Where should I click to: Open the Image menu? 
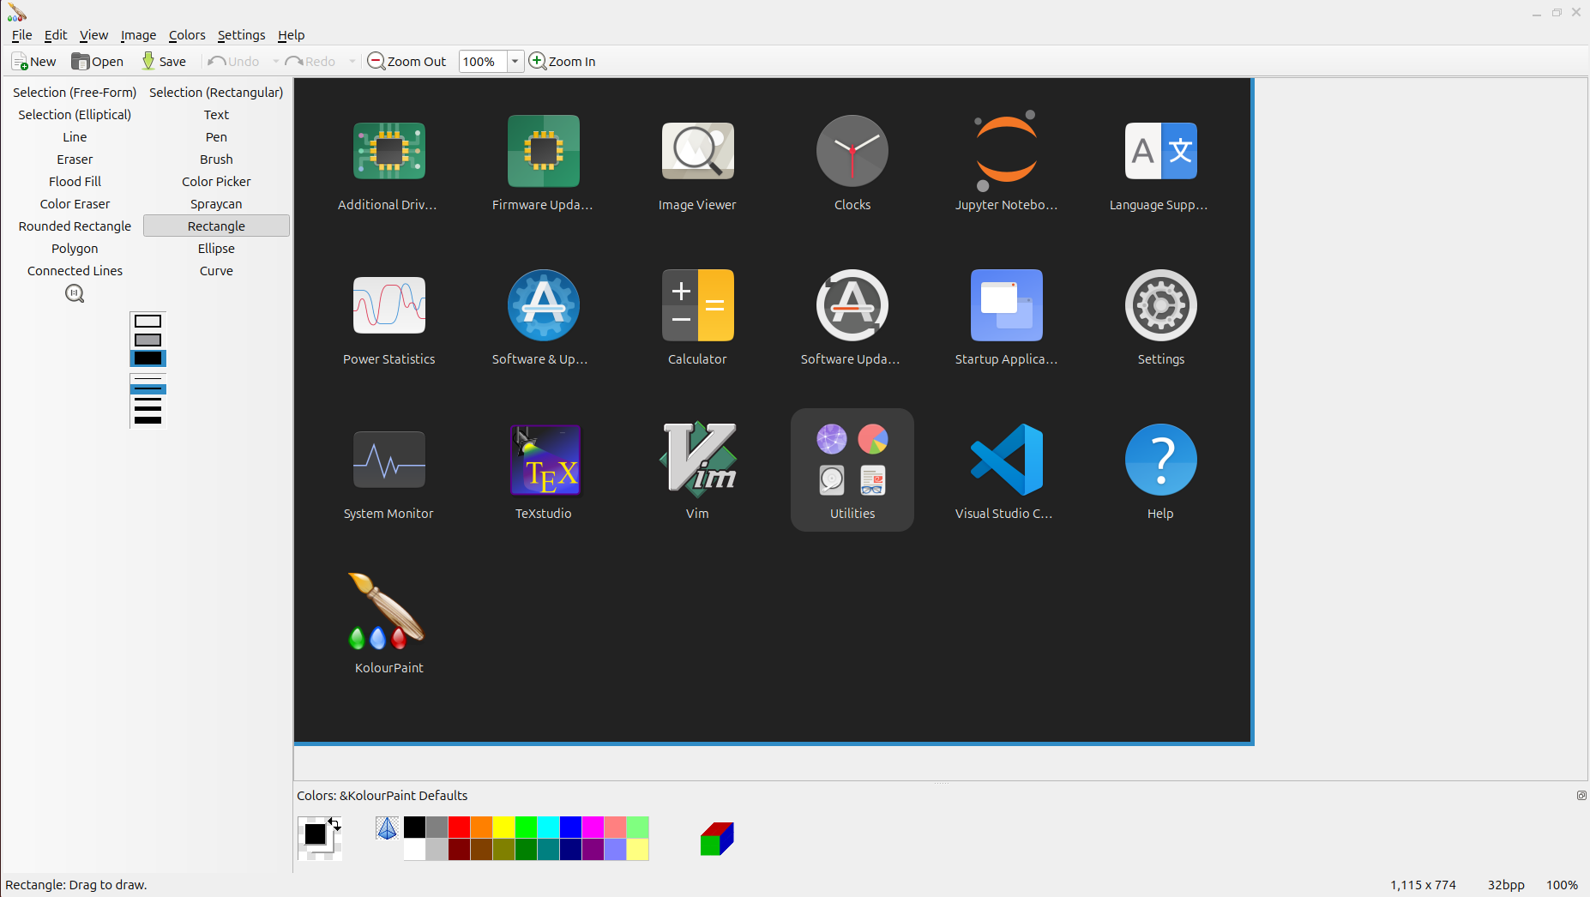(138, 35)
